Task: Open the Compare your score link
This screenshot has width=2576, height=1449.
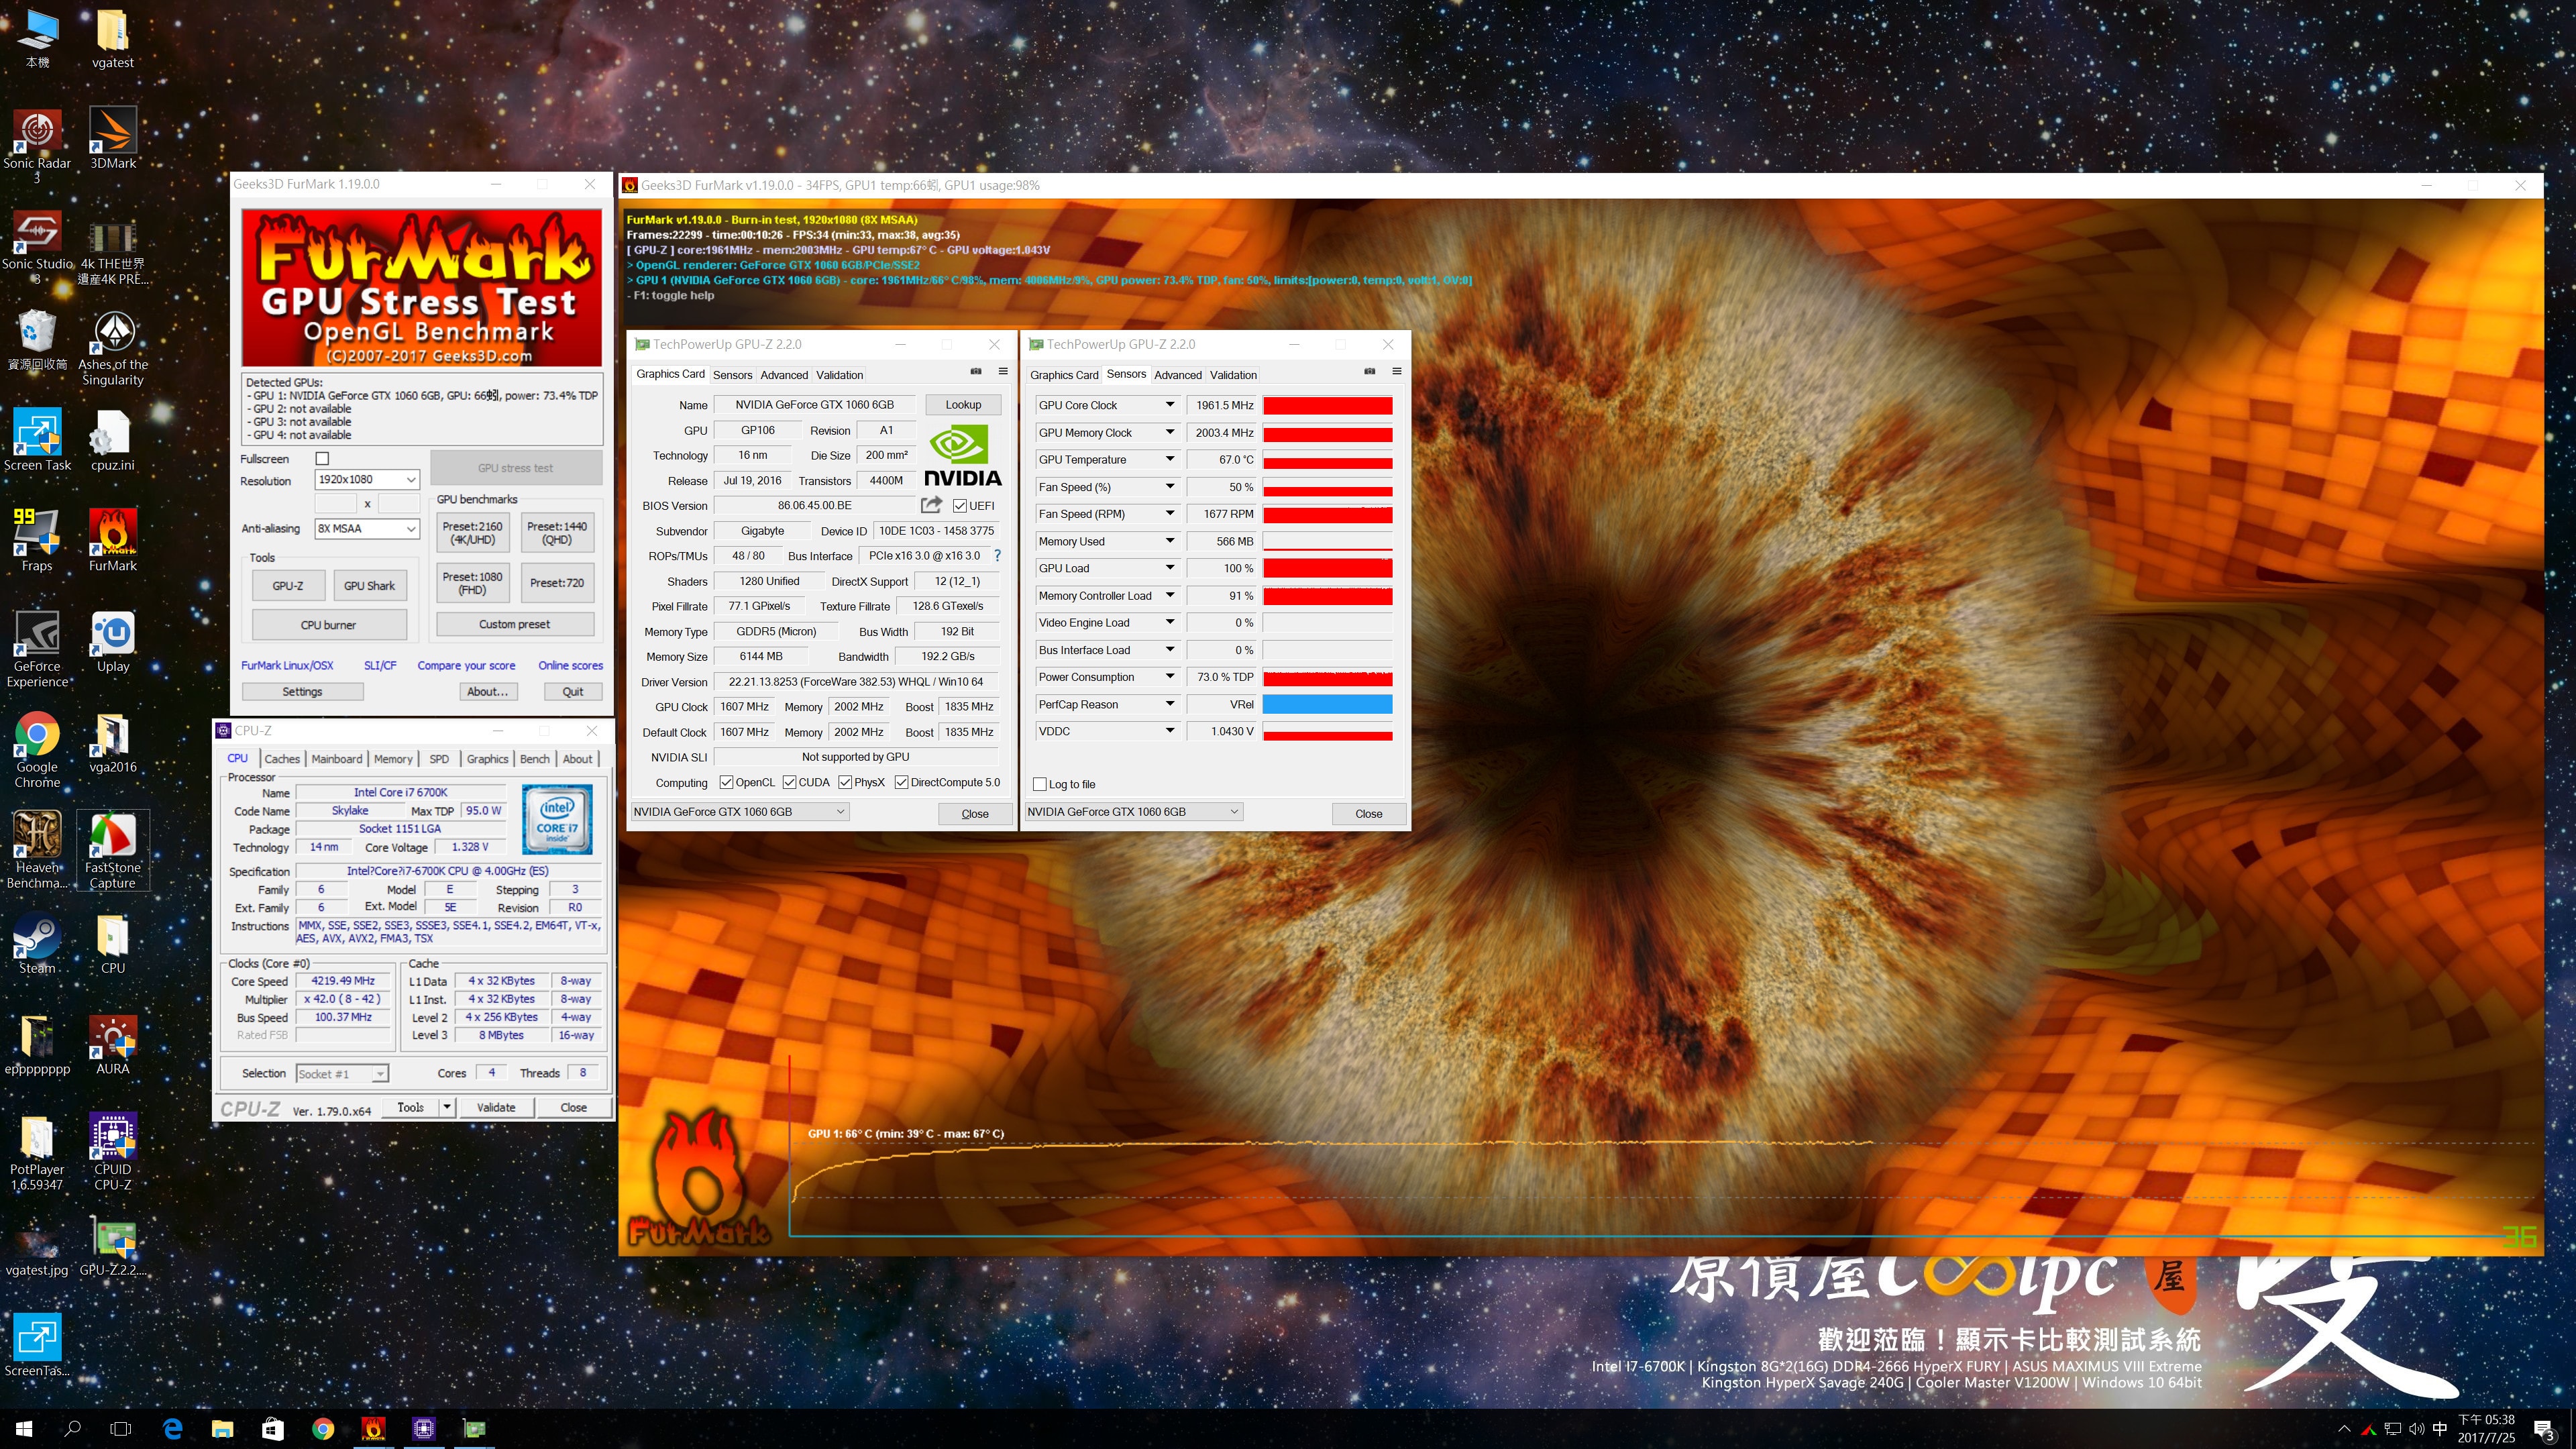Action: (466, 665)
